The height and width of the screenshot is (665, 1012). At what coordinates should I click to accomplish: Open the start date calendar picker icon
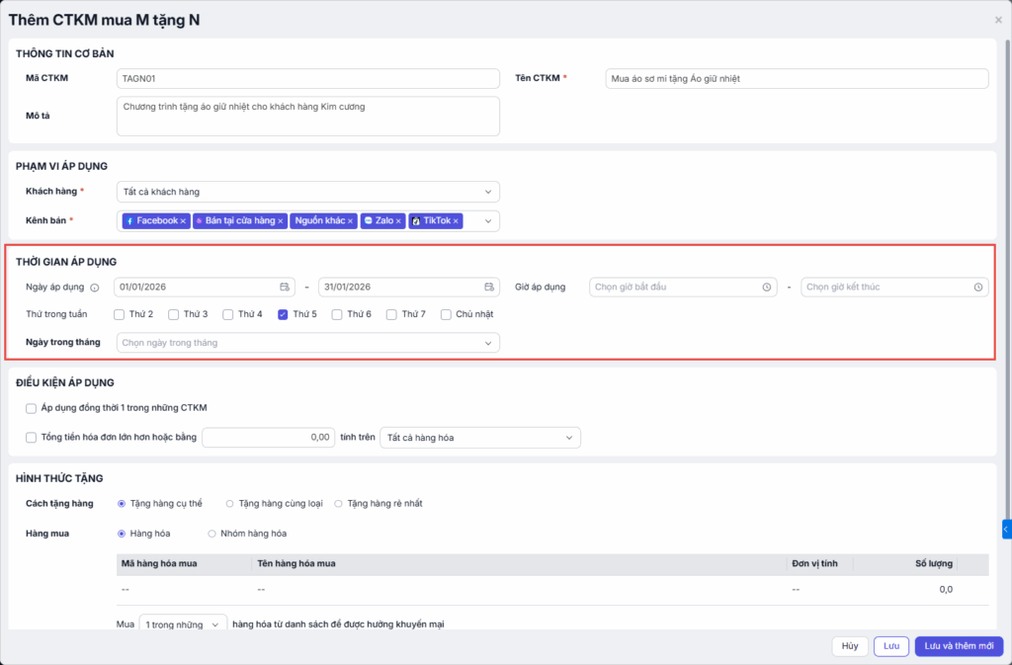tap(285, 287)
